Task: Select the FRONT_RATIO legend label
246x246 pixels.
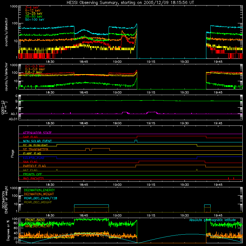Action: point(35,220)
